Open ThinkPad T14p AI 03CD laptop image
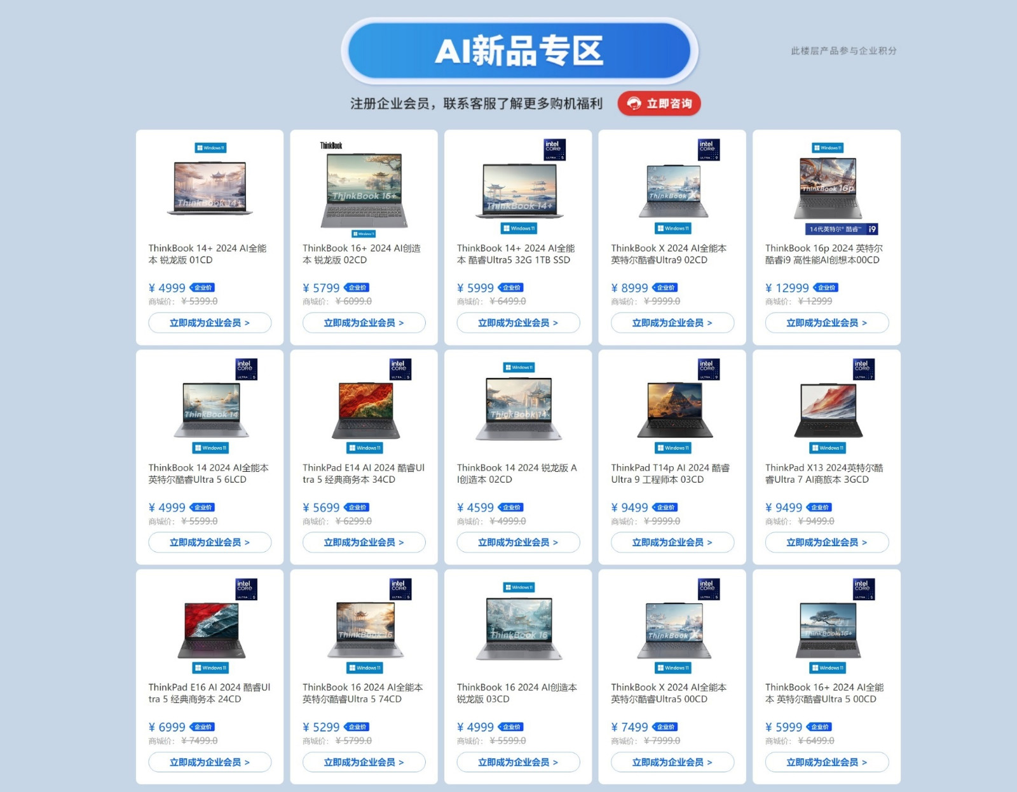Screen dimensions: 1017x792 674,410
